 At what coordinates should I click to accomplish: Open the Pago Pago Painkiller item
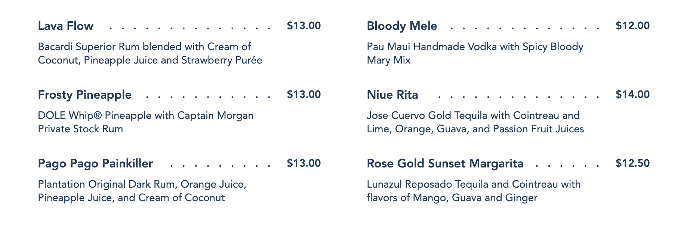pyautogui.click(x=95, y=163)
